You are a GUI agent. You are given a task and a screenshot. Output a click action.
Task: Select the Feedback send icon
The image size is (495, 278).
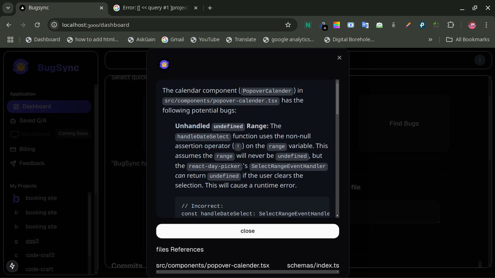(14, 163)
